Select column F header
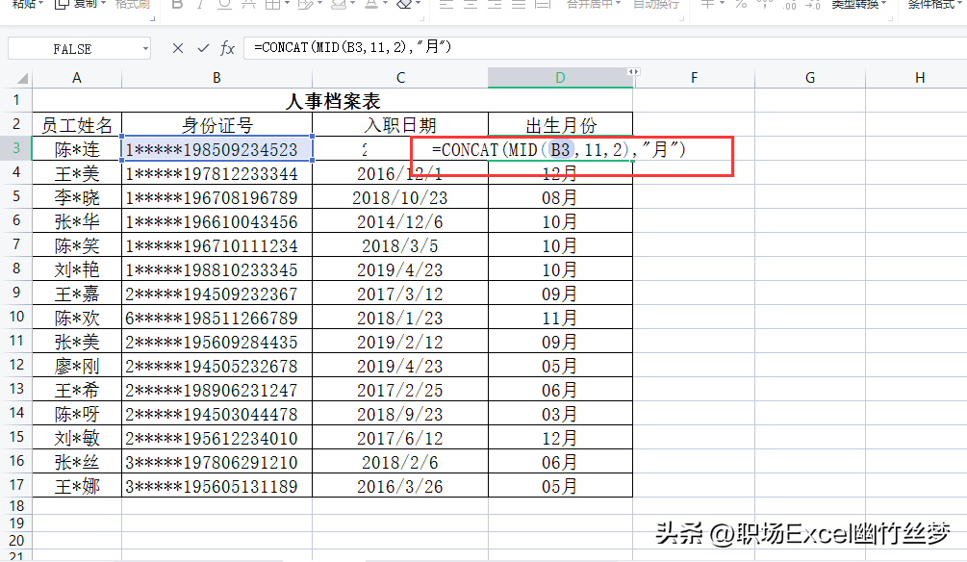The height and width of the screenshot is (562, 967). [694, 78]
